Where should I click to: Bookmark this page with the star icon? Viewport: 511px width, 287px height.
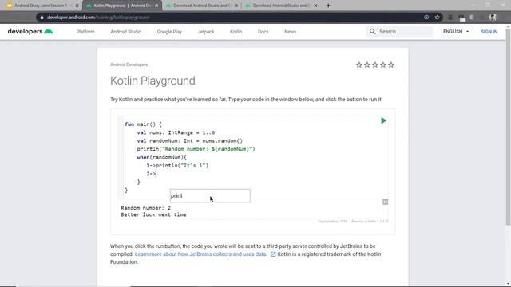point(437,18)
